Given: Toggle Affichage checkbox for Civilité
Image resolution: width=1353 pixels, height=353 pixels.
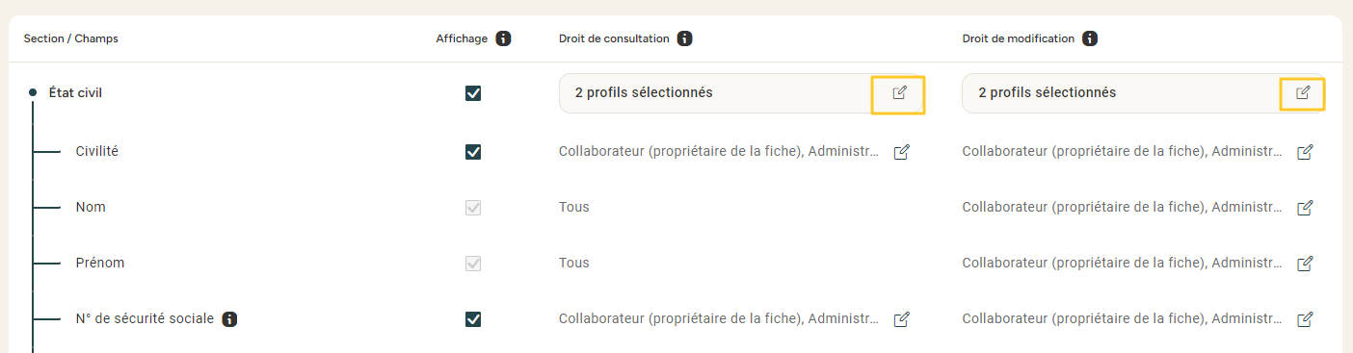Looking at the screenshot, I should [473, 152].
